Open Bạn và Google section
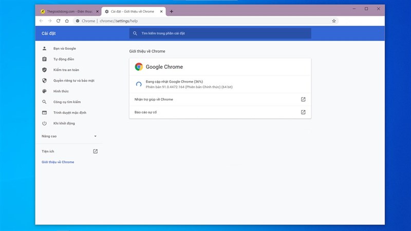The height and width of the screenshot is (231, 411). tap(65, 48)
